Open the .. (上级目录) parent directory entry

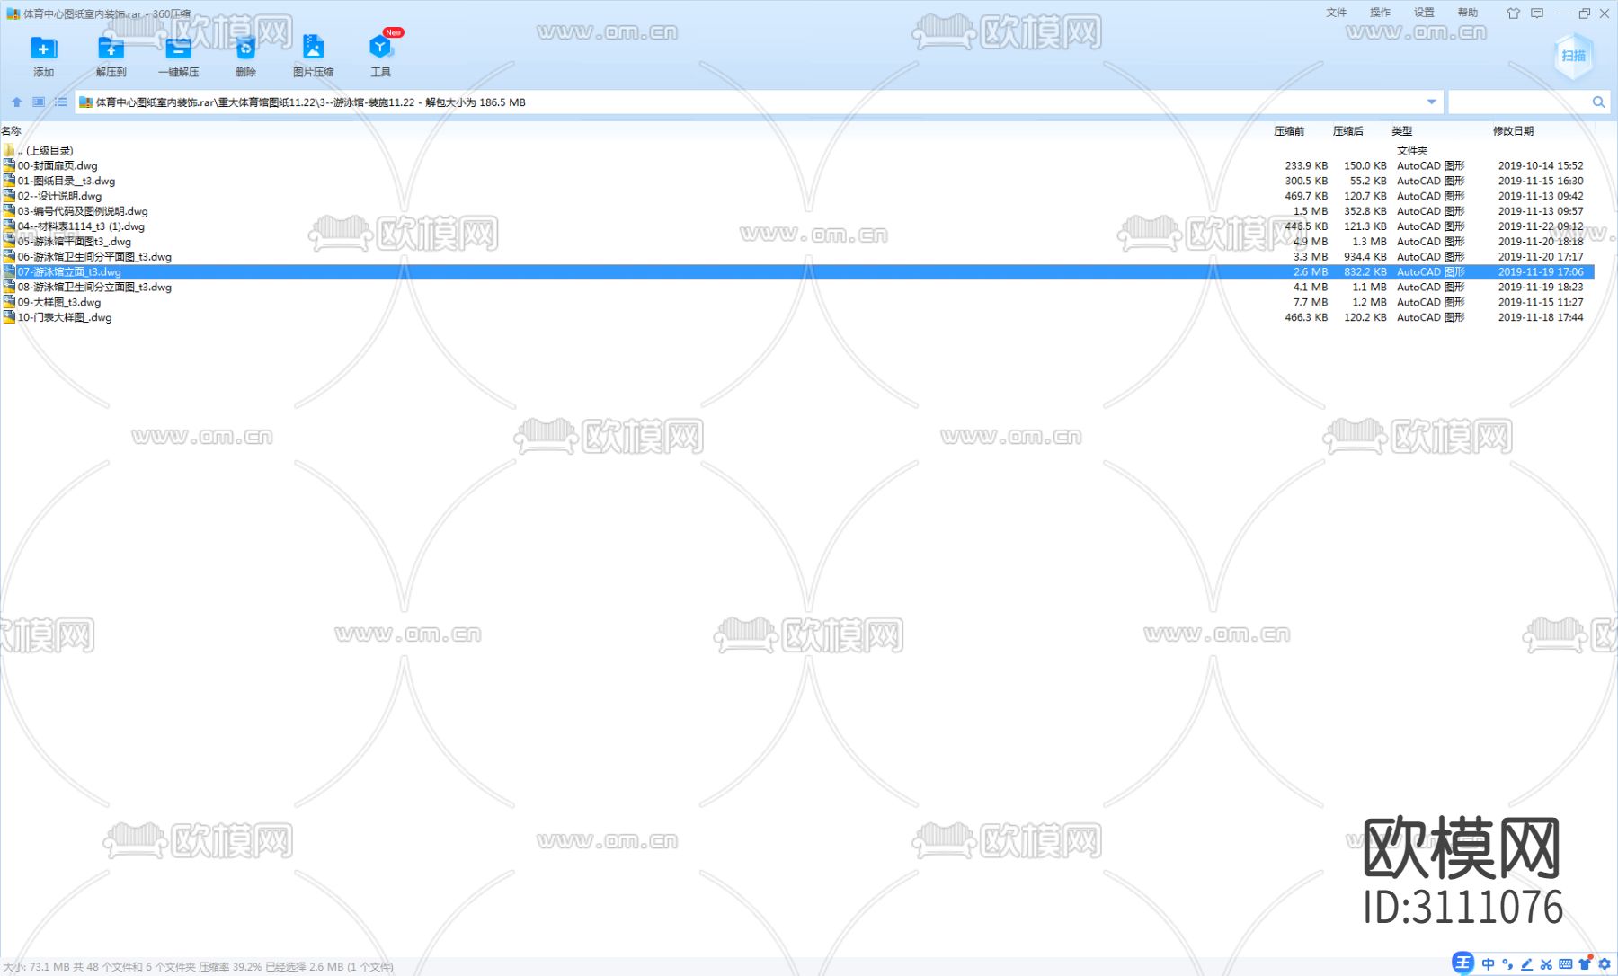(x=45, y=149)
